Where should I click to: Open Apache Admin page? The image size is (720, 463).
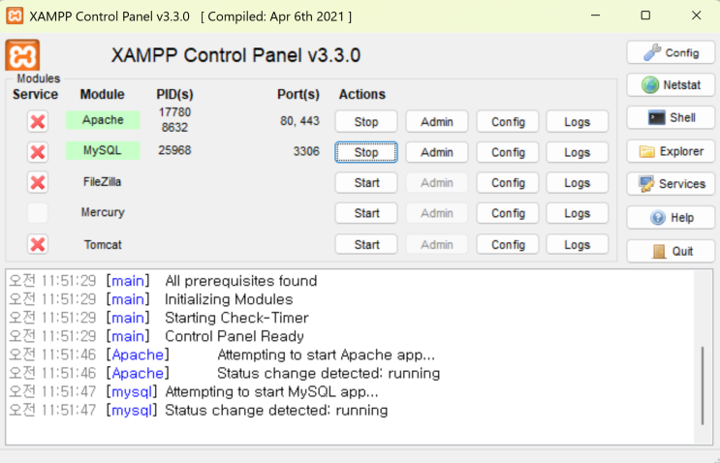tap(437, 122)
